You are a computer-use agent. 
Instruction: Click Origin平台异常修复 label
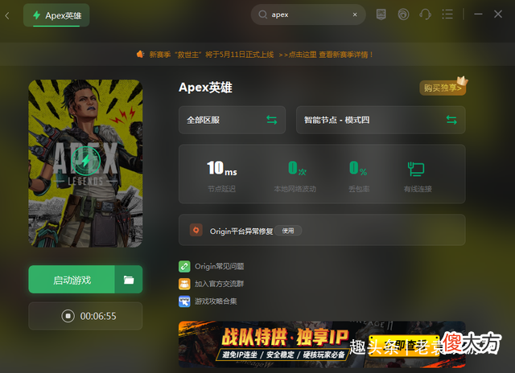(241, 232)
